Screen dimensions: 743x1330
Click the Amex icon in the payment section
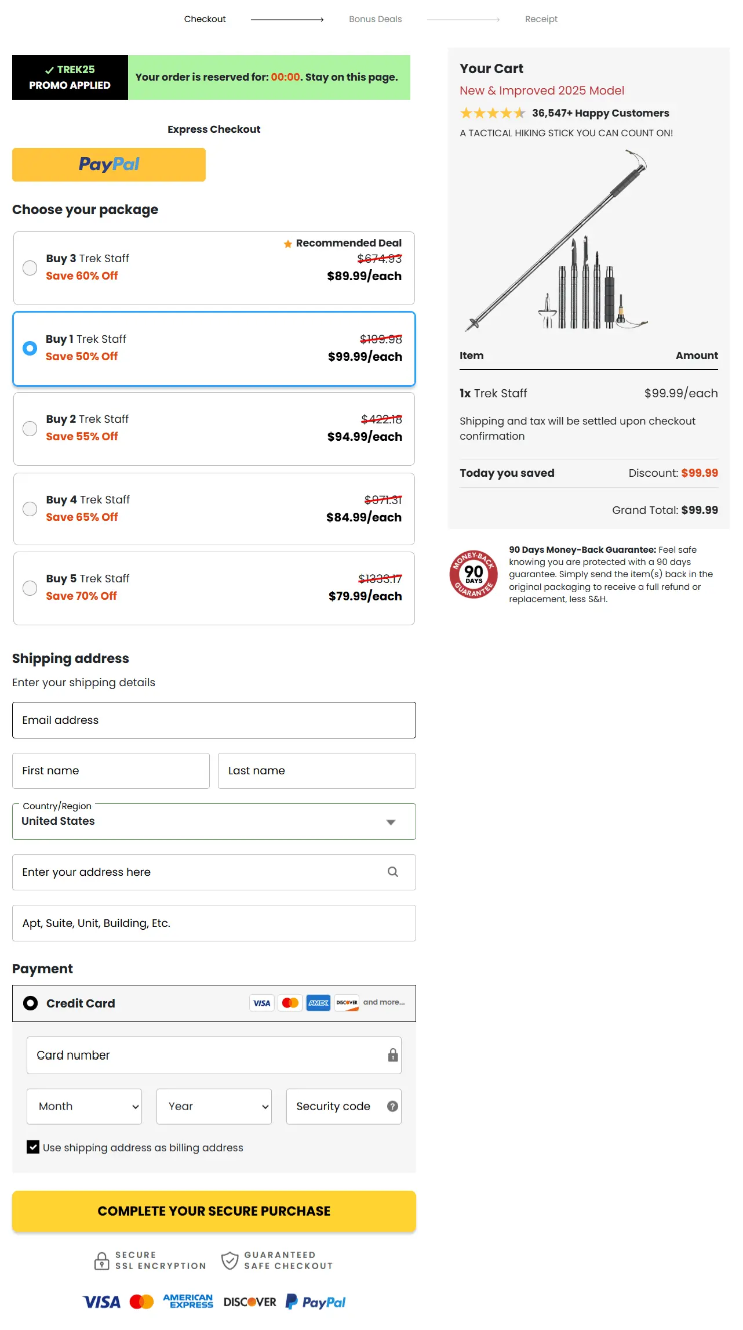tap(318, 1003)
